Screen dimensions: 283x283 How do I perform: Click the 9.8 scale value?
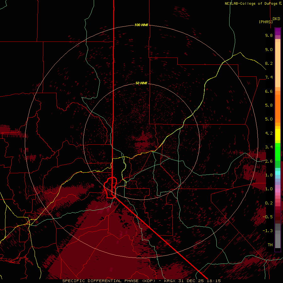click(269, 35)
